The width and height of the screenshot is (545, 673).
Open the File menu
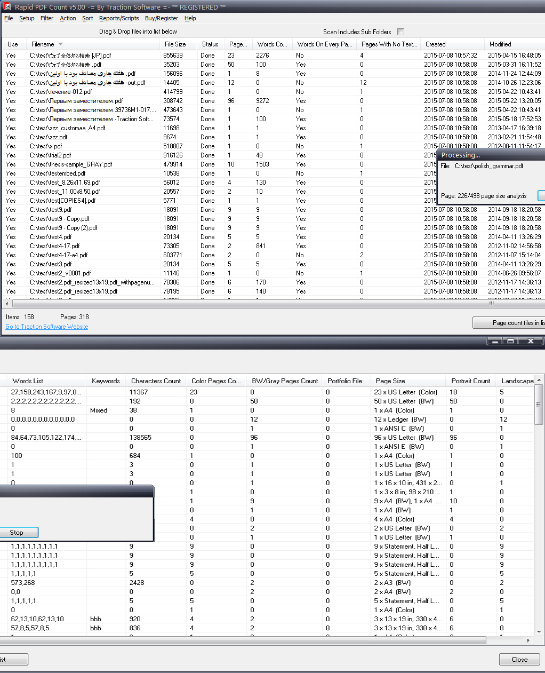tap(9, 18)
